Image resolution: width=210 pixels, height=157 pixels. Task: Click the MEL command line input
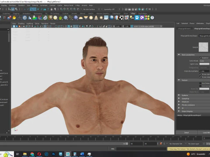pos(141,149)
